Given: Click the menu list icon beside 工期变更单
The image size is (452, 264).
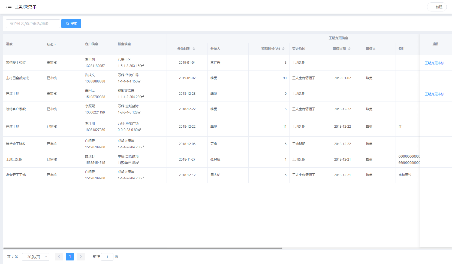Looking at the screenshot, I should click(9, 7).
